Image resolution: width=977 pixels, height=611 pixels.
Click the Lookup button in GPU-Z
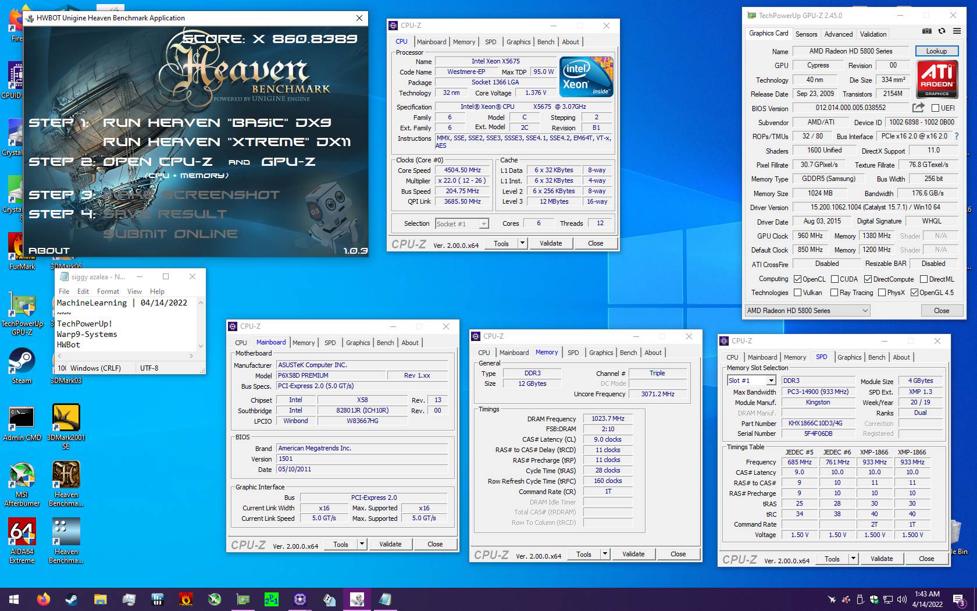pyautogui.click(x=936, y=51)
